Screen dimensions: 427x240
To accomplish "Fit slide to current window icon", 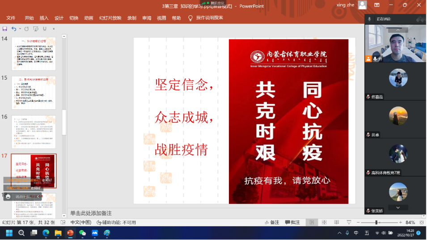I will [x=422, y=223].
